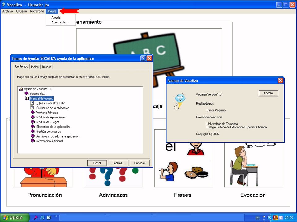This screenshot has height=222, width=297.
Task: Expand the quick launch chevron
Action: point(56,216)
